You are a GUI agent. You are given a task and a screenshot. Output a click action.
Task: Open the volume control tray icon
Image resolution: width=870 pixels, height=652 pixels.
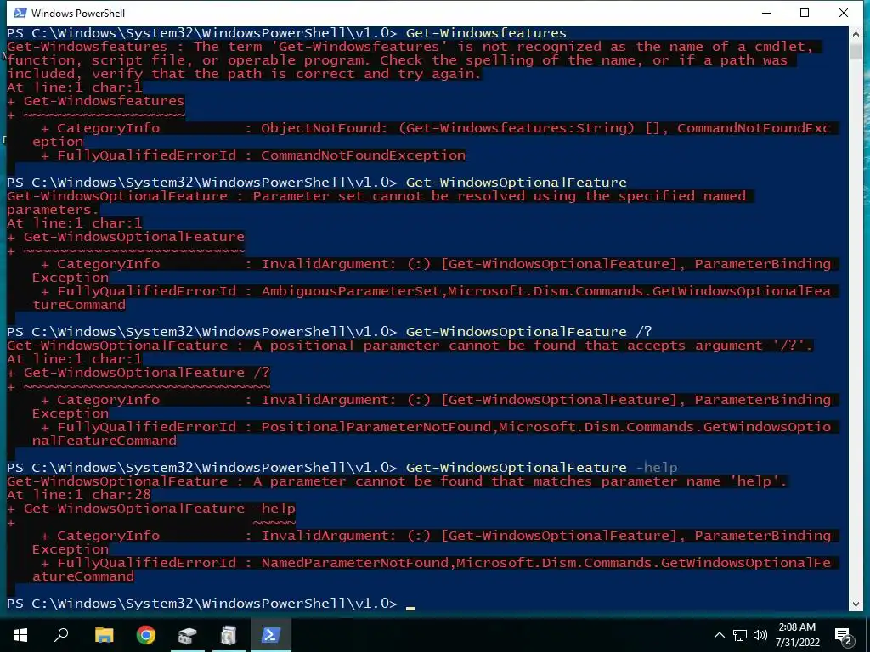pos(760,635)
